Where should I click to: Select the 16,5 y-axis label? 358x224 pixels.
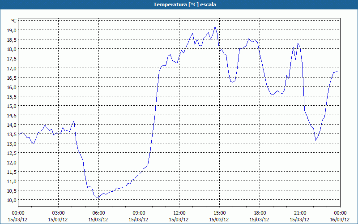(x=13, y=78)
